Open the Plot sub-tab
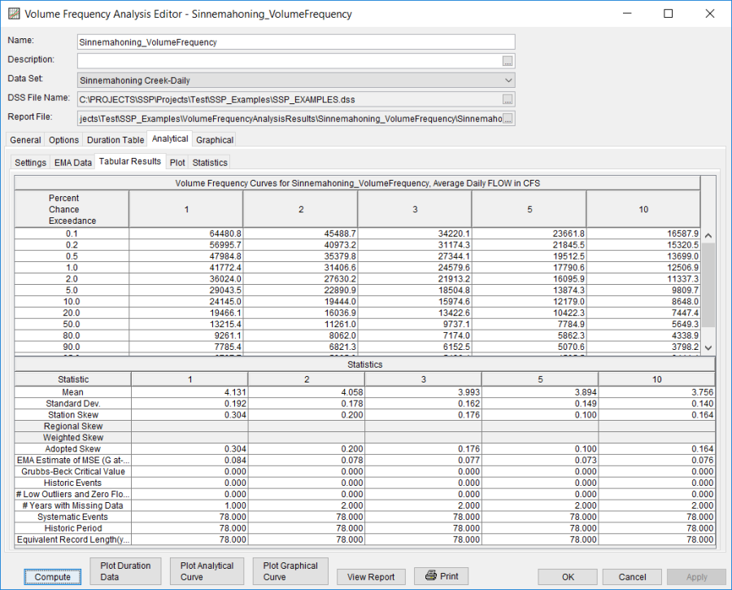This screenshot has width=732, height=590. point(177,163)
